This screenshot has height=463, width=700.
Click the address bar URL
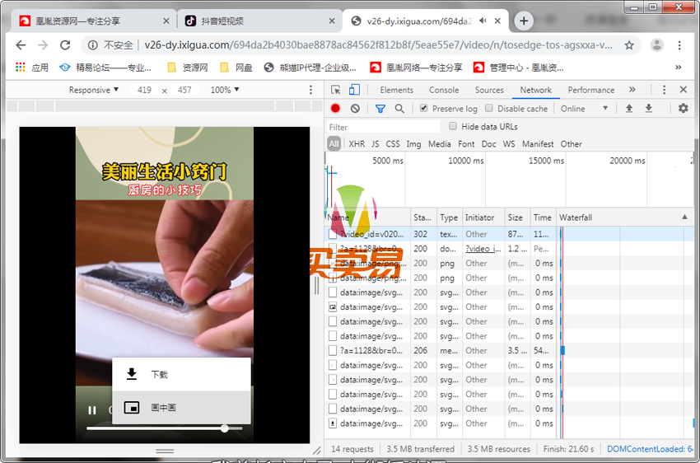click(379, 45)
